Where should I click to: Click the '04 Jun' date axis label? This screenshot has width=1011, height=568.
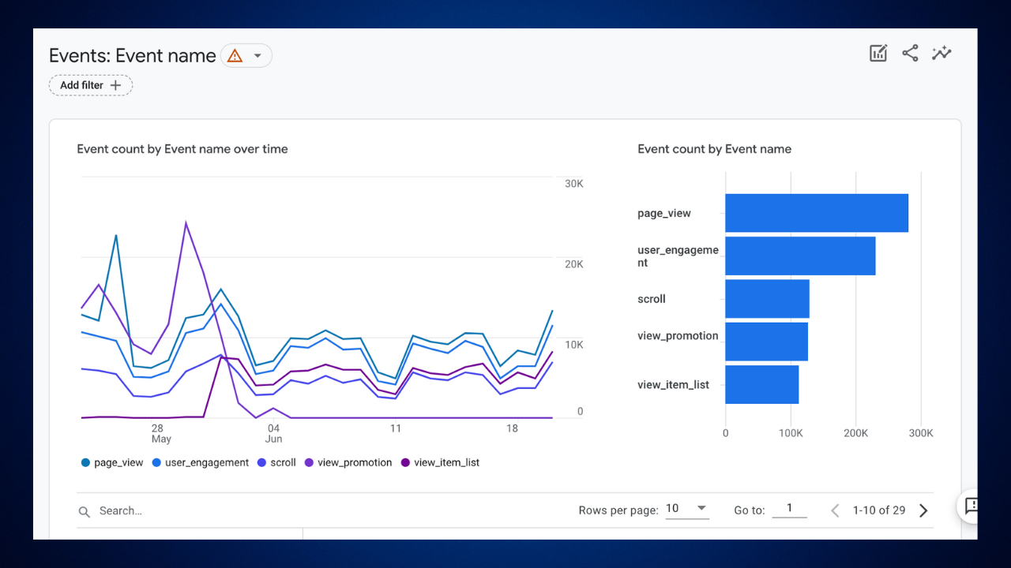click(273, 433)
